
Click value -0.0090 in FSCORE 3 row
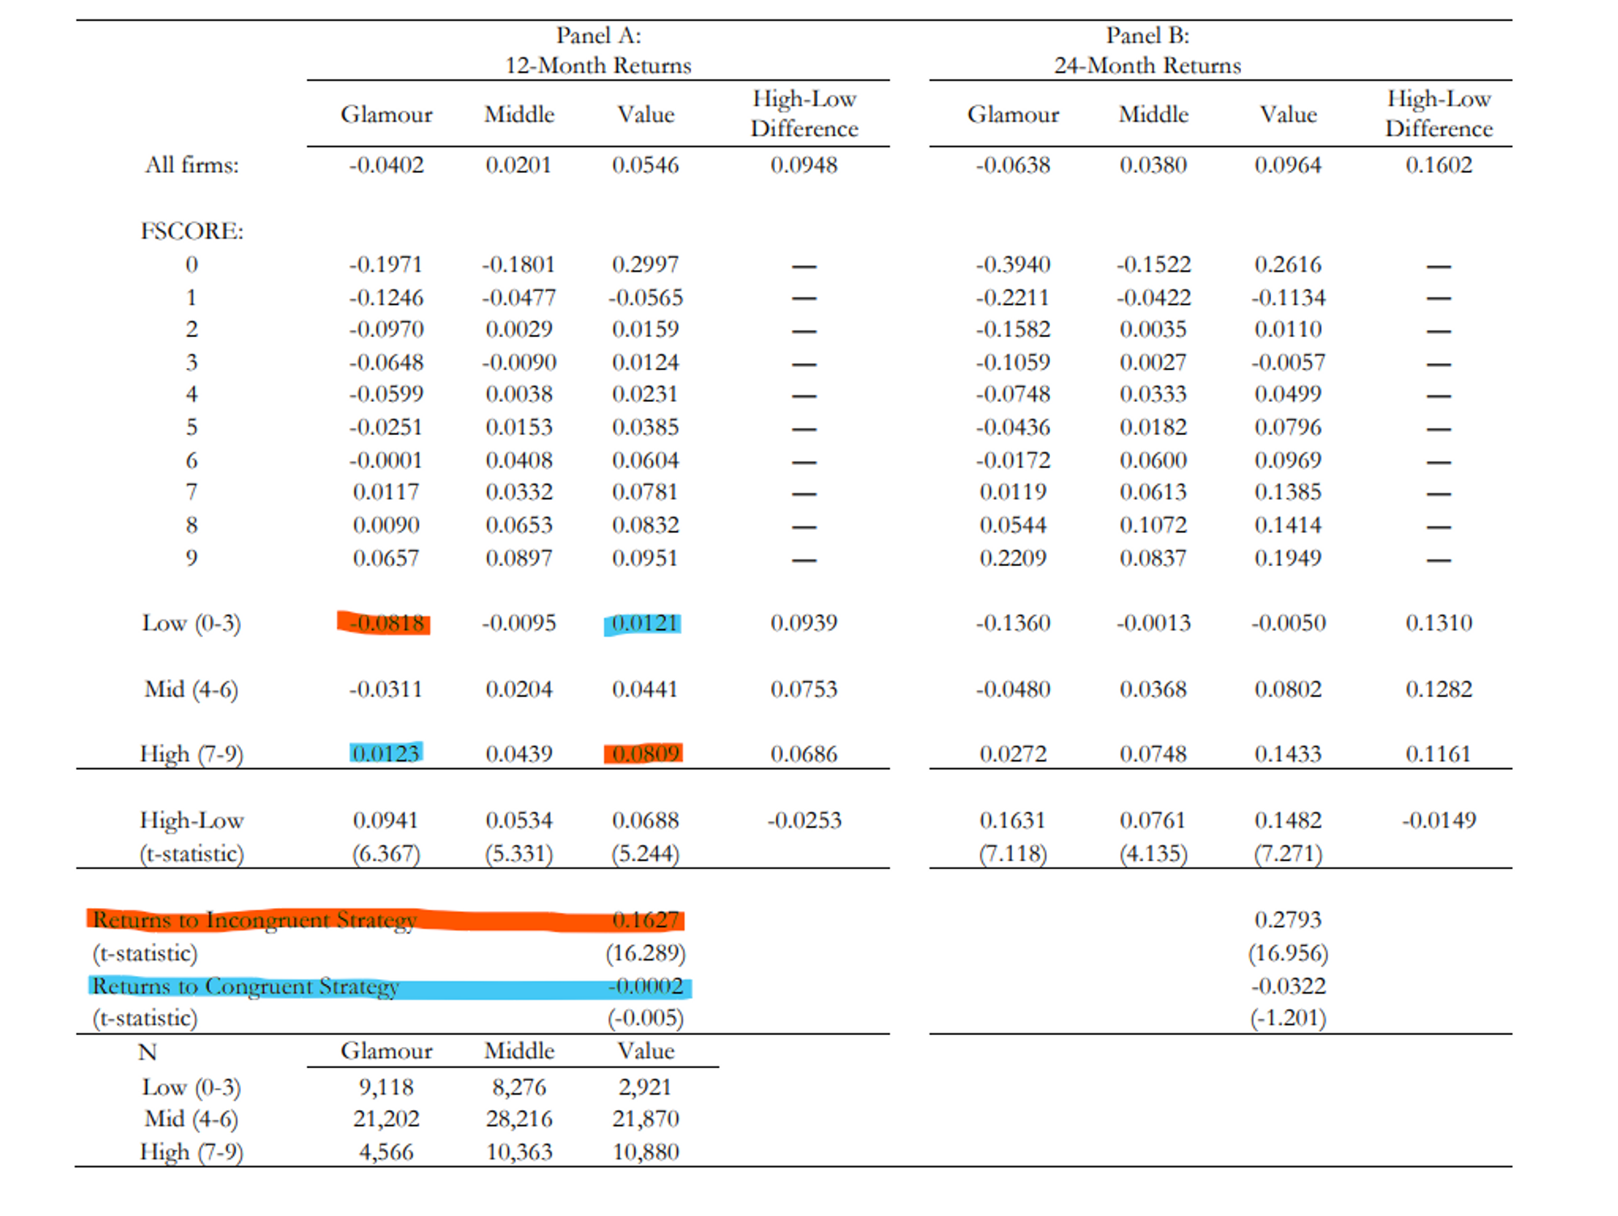coord(519,362)
